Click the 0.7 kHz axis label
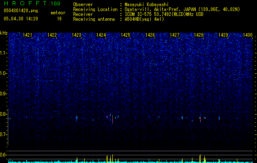Image resolution: width=257 pixels, height=163 pixels. [x=4, y=134]
